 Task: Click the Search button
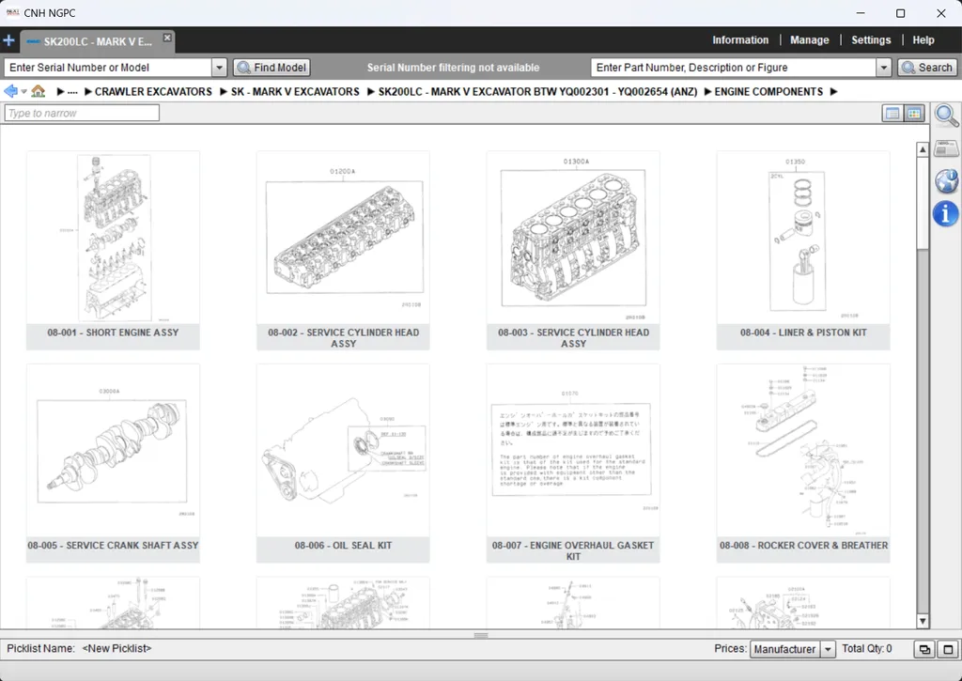coord(926,68)
